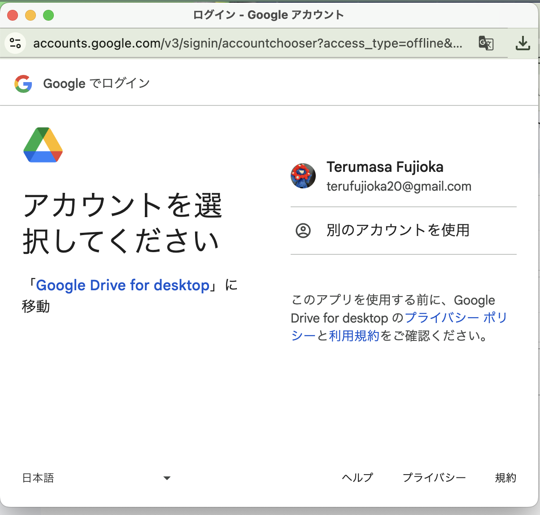Click the Google 'G' logo near ログイン header
The image size is (540, 515).
pyautogui.click(x=23, y=83)
